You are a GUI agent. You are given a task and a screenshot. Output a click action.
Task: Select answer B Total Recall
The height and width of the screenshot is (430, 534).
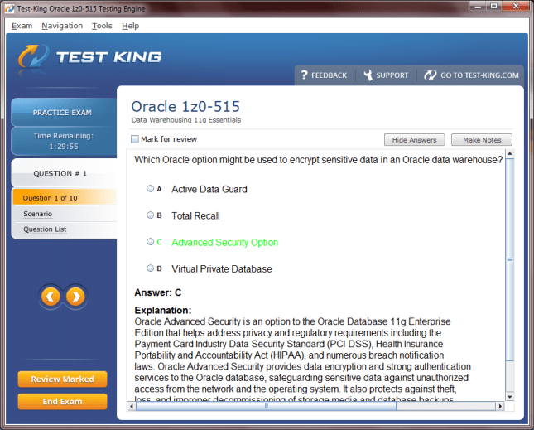[x=150, y=215]
